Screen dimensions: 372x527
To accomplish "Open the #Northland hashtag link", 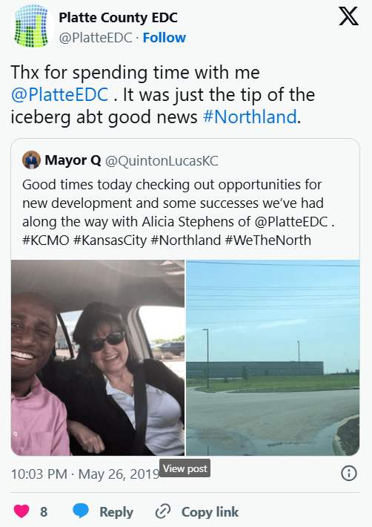I will coord(250,117).
